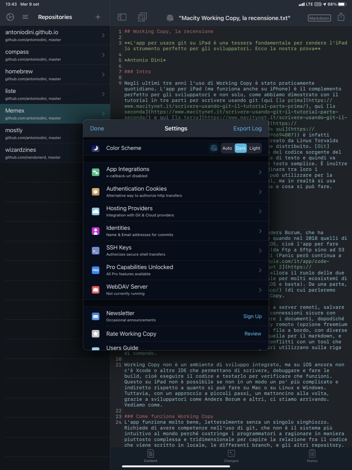Open antoniodini.github.io repository chevron
352x470 pixels.
(x=103, y=35)
